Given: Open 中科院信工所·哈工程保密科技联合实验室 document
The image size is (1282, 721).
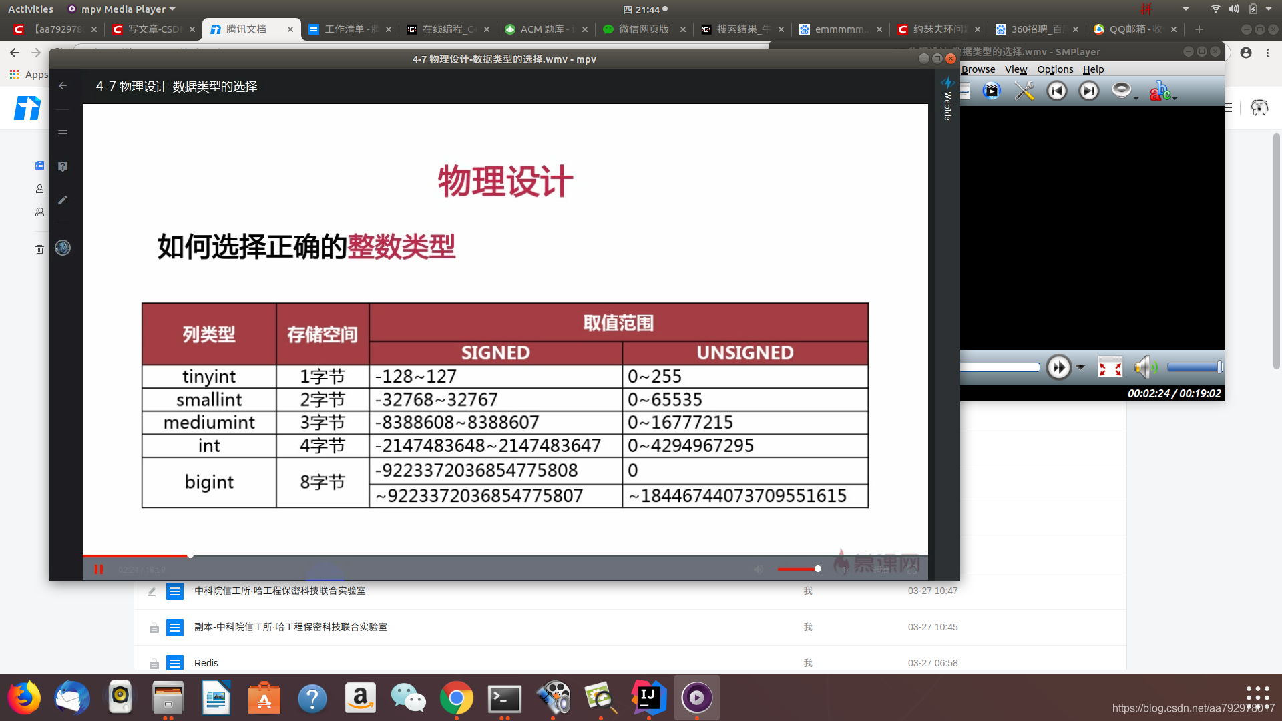Looking at the screenshot, I should [x=280, y=591].
